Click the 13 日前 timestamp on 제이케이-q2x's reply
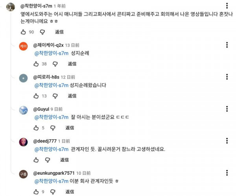Image resolution: width=236 pixels, height=196 pixels. (72, 45)
